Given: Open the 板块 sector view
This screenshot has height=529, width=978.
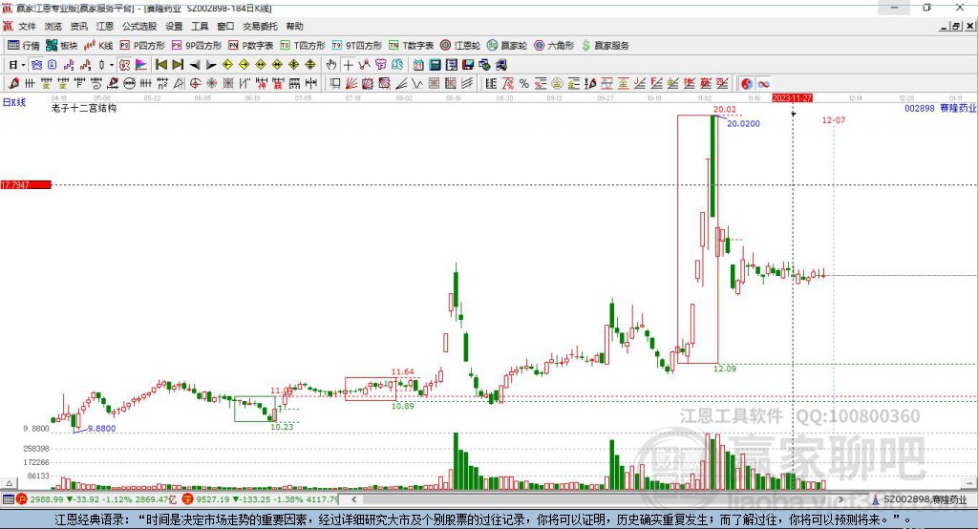Looking at the screenshot, I should (62, 46).
